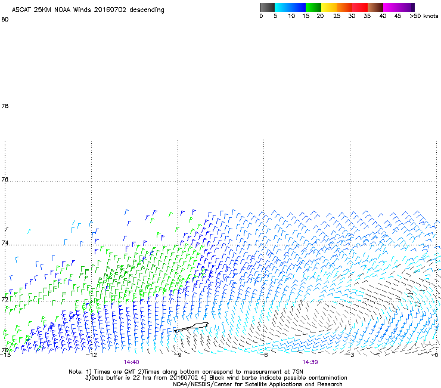Viewport: 441px width, 388px height.
Task: Click the red 30-35 knots color band
Action: [x=360, y=7]
